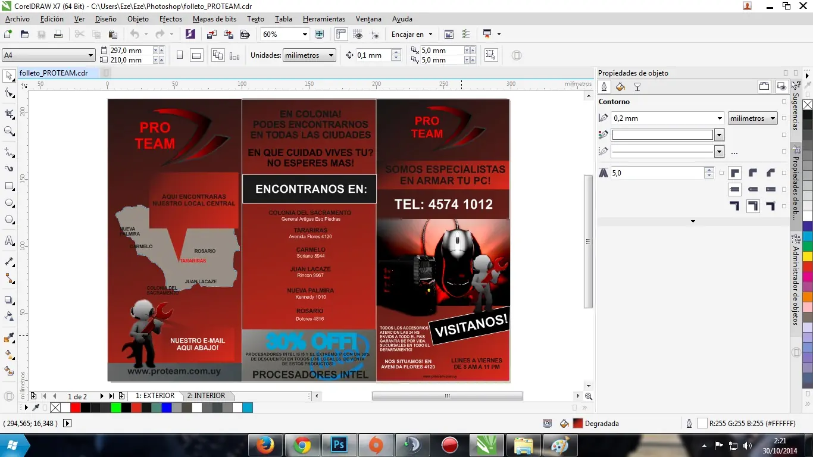This screenshot has height=457, width=813.
Task: Open the Outline pen tab in properties
Action: pos(604,87)
